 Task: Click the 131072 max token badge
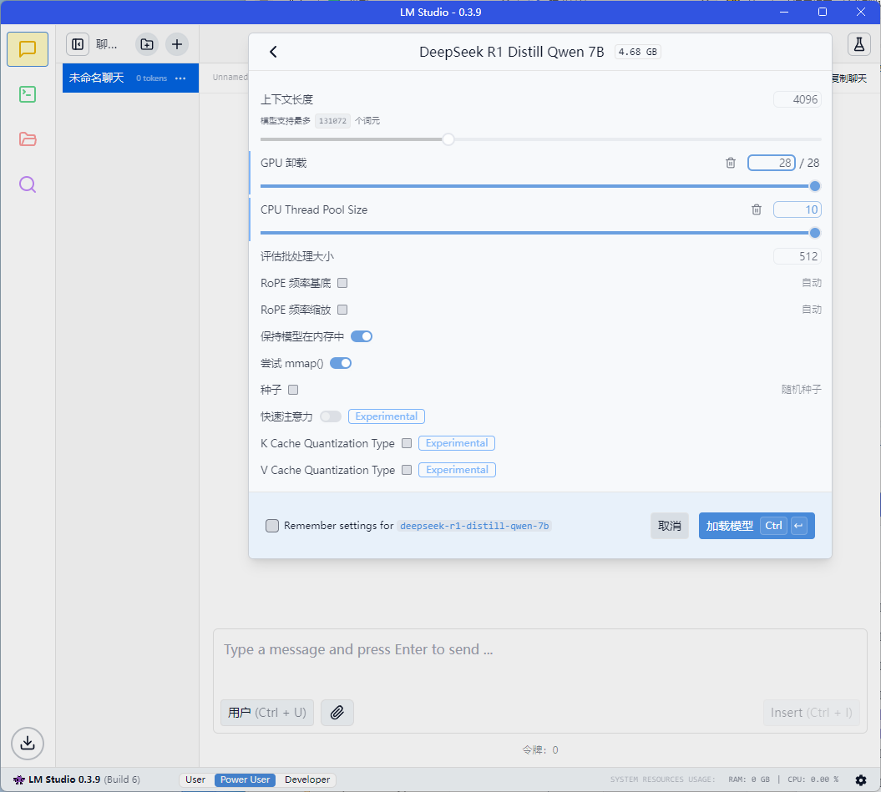click(x=332, y=121)
